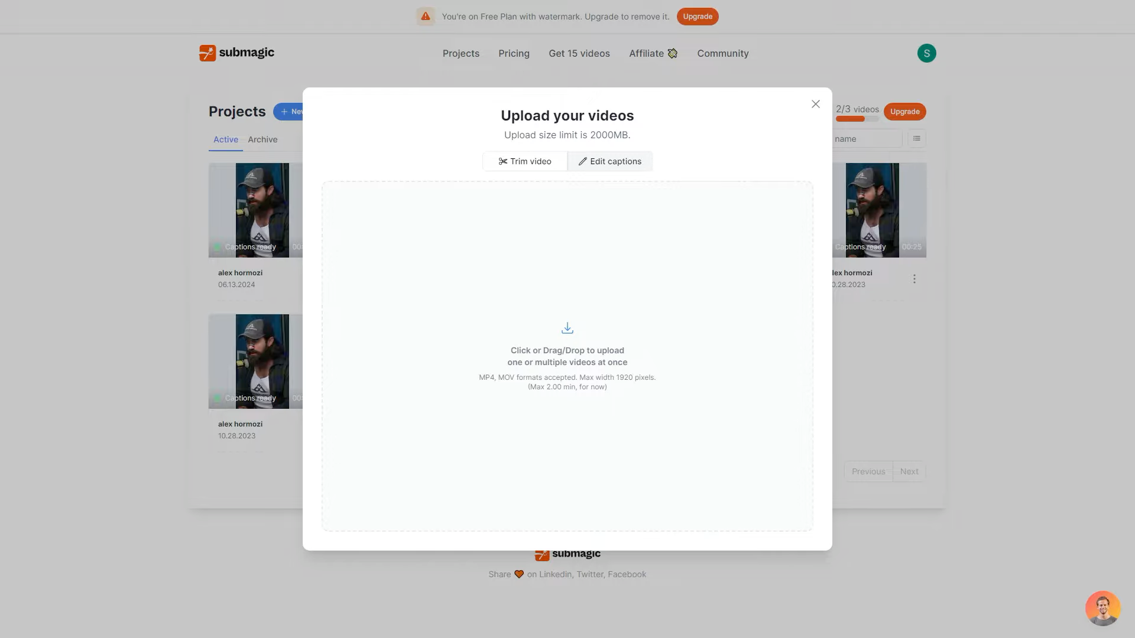Click the 2/3 videos usage progress bar
This screenshot has height=638, width=1135.
(x=857, y=119)
